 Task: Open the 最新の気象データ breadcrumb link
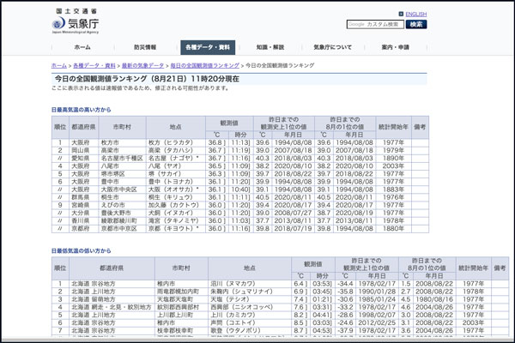[x=142, y=65]
